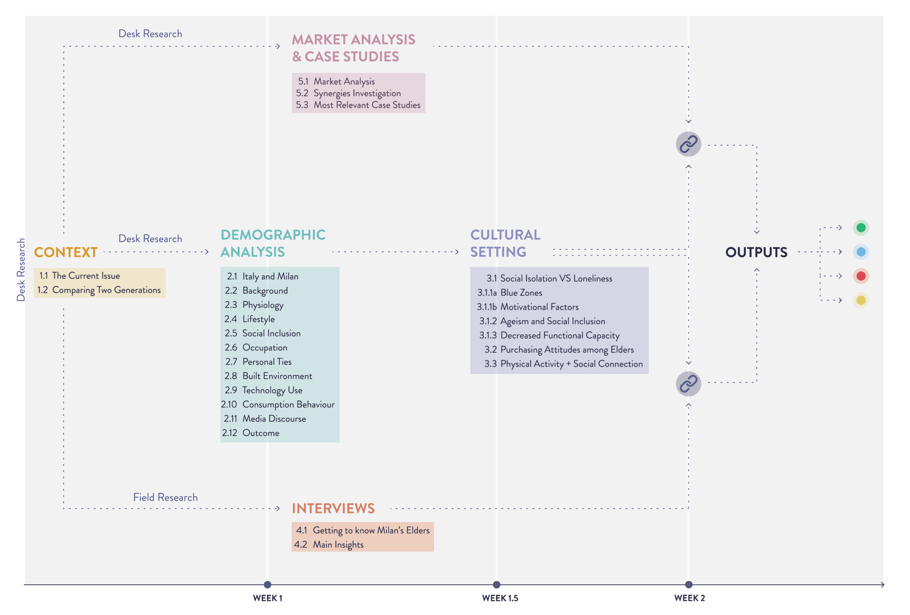Select the red output dot
910x615 pixels.
tap(861, 276)
